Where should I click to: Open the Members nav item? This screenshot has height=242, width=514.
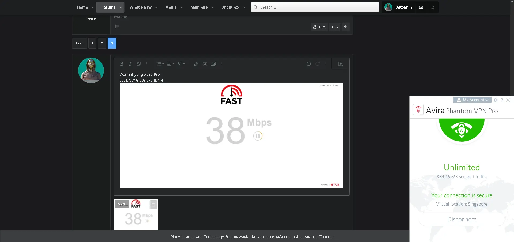point(199,7)
